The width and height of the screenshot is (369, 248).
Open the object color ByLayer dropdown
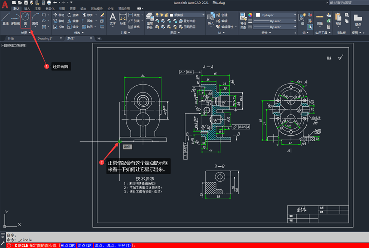pos(276,15)
